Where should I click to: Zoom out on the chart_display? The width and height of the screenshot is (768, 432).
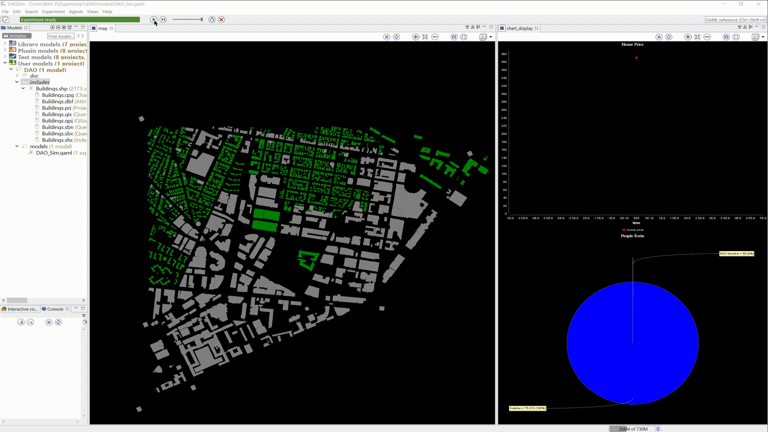pos(707,37)
